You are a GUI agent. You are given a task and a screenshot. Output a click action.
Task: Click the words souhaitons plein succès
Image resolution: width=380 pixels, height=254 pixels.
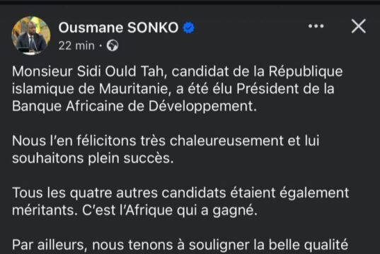[x=93, y=159]
